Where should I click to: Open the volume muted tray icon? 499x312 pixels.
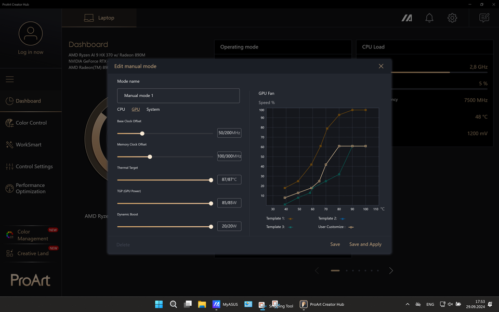coord(450,304)
